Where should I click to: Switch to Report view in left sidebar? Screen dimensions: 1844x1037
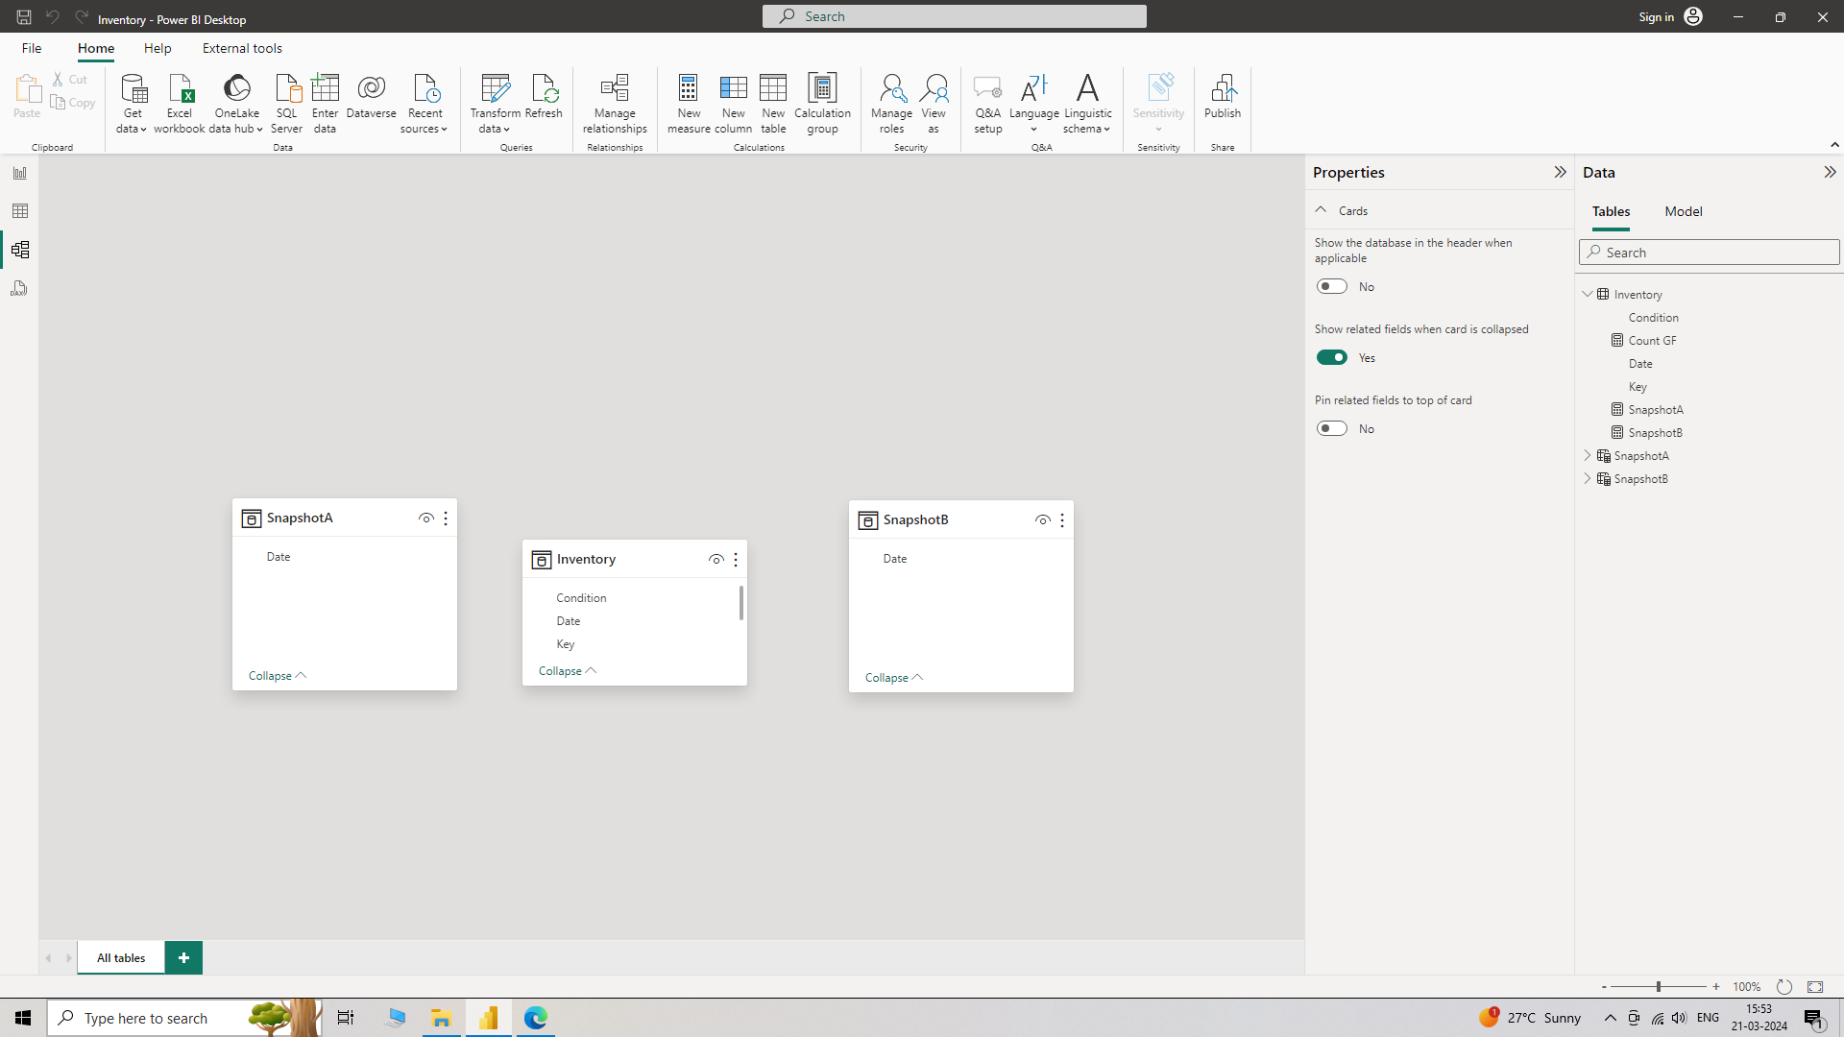point(19,173)
